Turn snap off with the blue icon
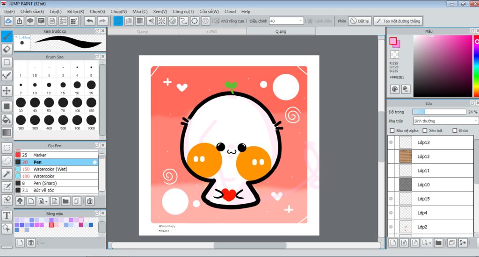Screen dimensions: 479x257 (x=118, y=21)
